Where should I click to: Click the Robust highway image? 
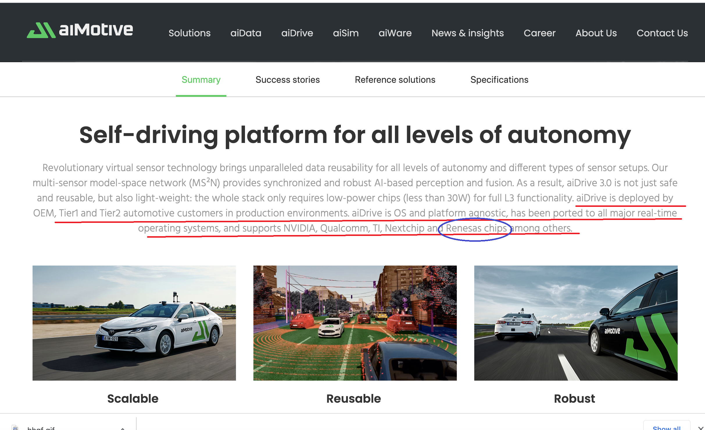(x=576, y=323)
